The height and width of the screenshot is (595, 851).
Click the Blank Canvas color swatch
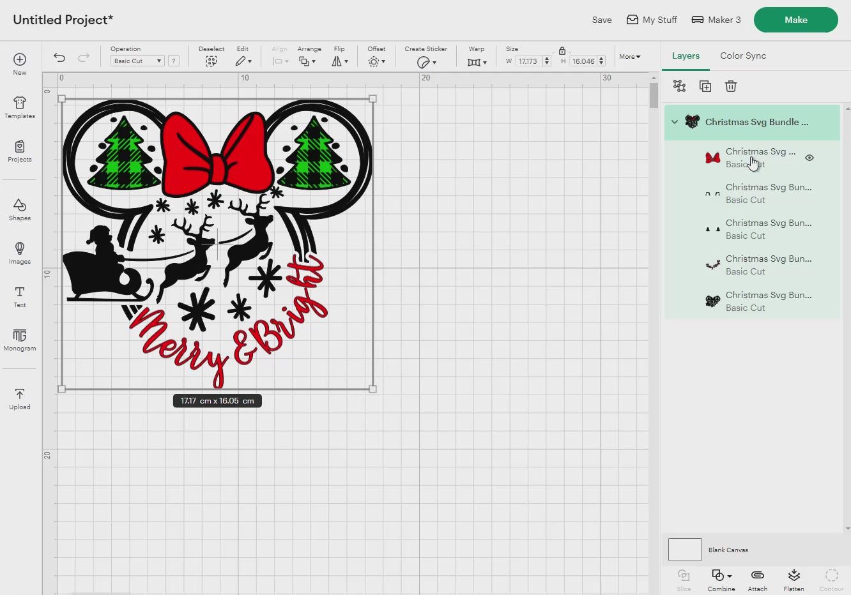coord(685,550)
